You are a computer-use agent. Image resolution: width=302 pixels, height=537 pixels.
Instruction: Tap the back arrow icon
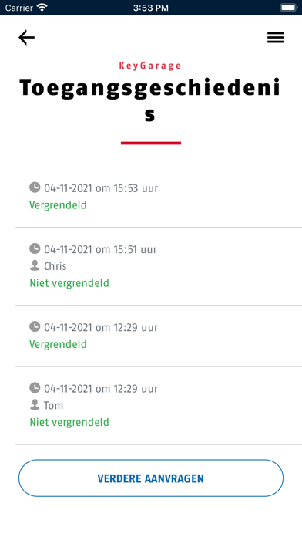tap(26, 37)
